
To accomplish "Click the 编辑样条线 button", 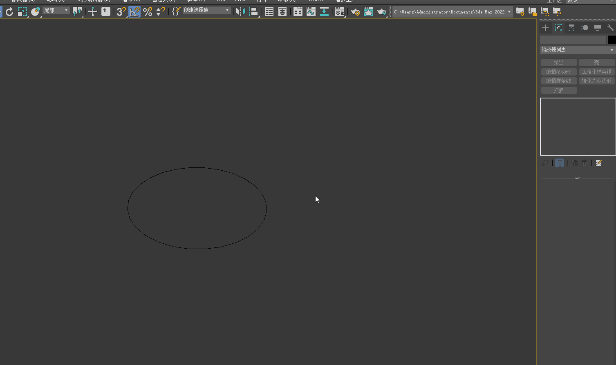I will click(x=559, y=81).
